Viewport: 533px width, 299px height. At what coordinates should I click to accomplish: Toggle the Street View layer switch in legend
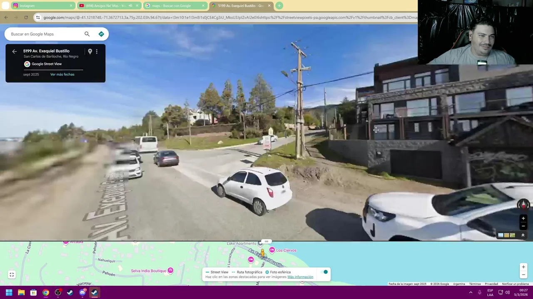pos(324,272)
